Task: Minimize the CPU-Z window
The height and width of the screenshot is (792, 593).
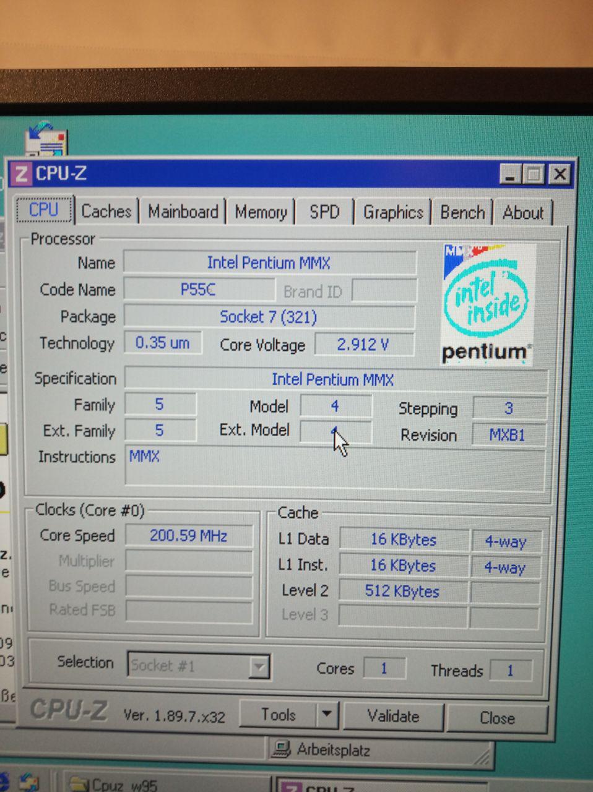Action: 510,175
